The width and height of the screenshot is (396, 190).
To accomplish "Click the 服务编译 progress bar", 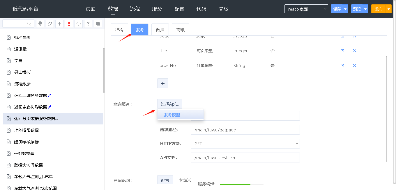I will click(x=242, y=184).
